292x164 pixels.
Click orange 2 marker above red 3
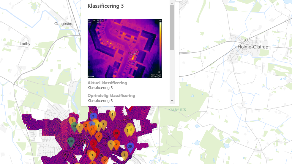[x=99, y=136]
